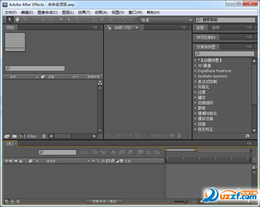
Task: Click the trash delete icon in Project panel
Action: [44, 136]
